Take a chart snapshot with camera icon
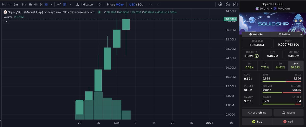Screen dimensions: 306x127 [235, 4]
